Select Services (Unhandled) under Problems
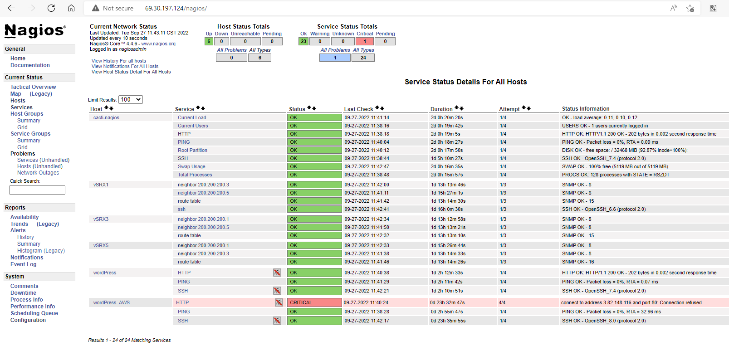The image size is (729, 346). [x=43, y=160]
